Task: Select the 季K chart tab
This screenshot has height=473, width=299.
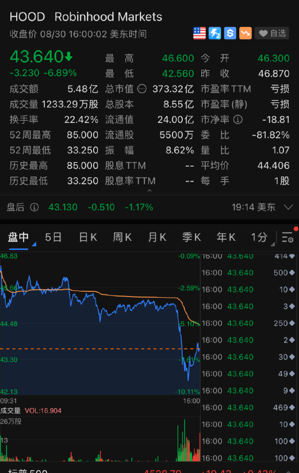Action: tap(191, 237)
